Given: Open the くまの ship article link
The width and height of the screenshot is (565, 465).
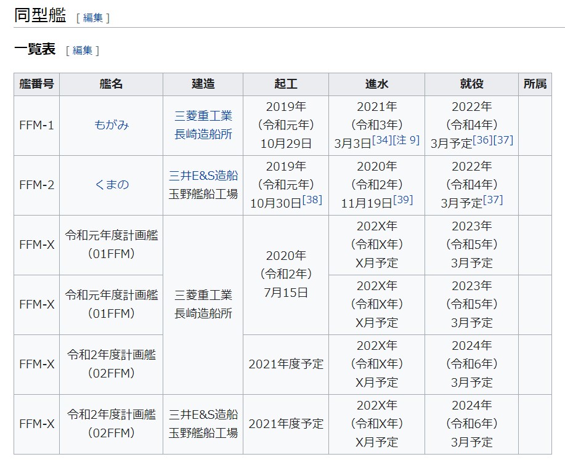Looking at the screenshot, I should point(112,185).
